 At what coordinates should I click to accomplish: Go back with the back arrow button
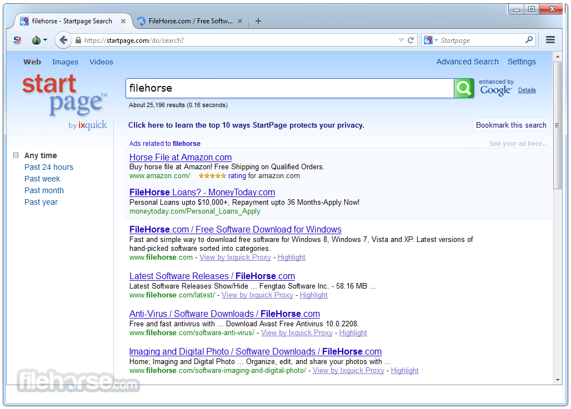click(63, 40)
